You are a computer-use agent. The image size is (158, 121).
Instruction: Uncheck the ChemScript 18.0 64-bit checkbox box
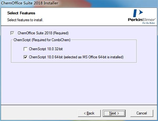[x=25, y=57]
